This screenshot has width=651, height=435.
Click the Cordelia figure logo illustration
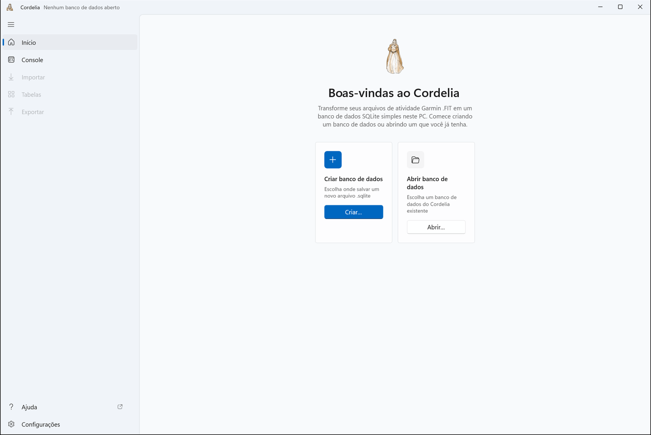[x=395, y=56]
